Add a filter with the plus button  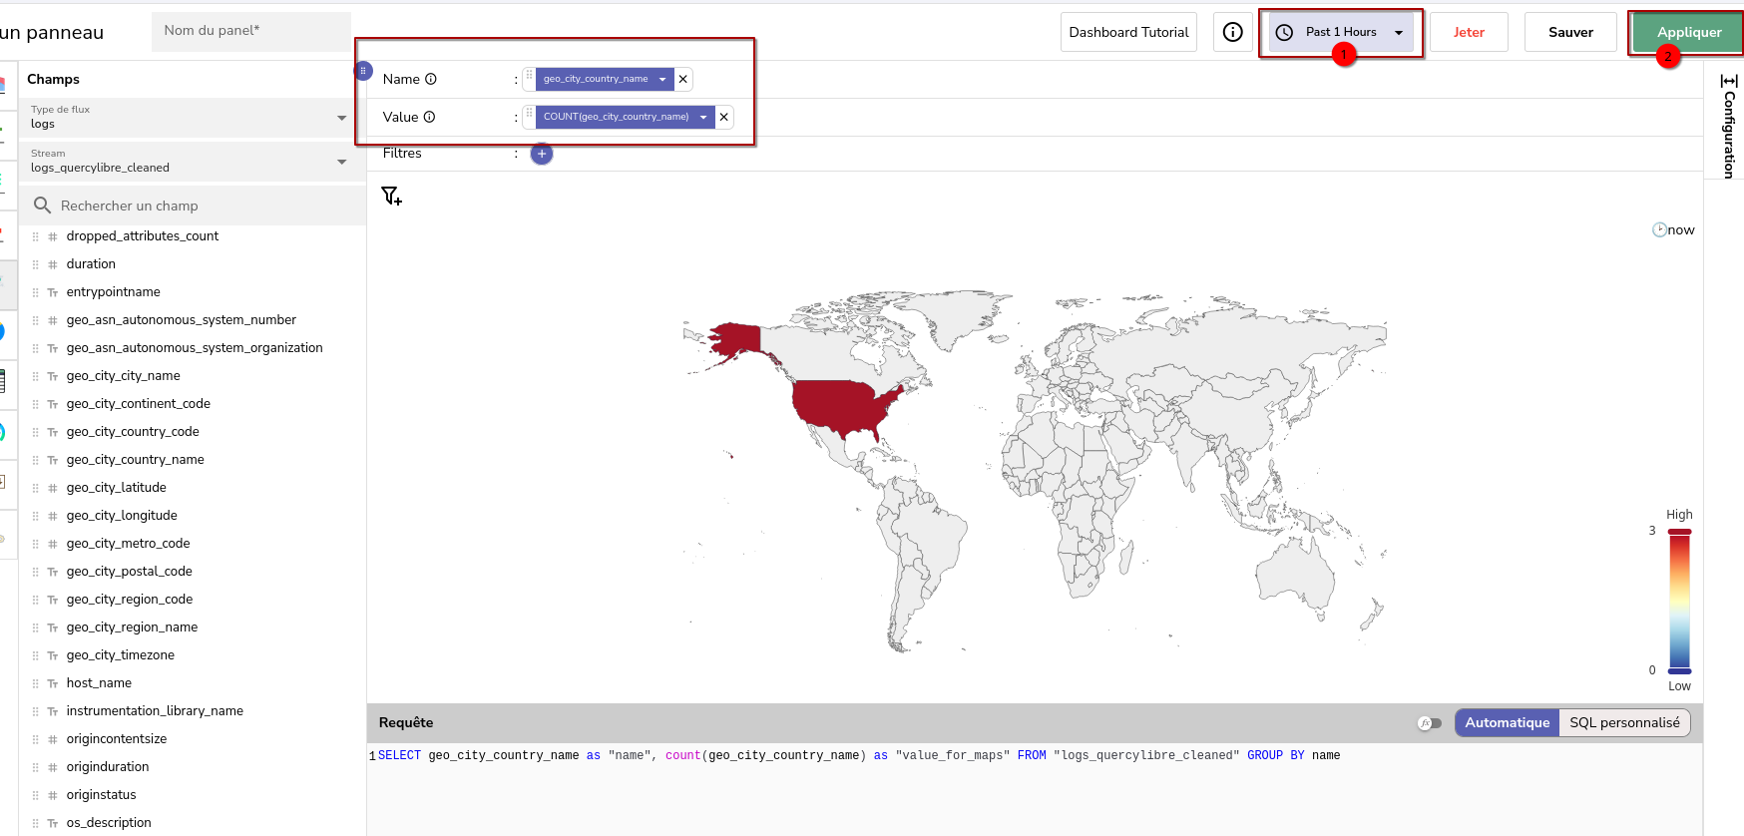tap(542, 154)
